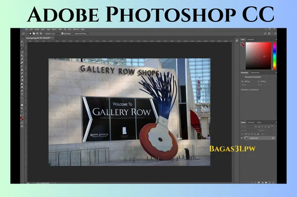The width and height of the screenshot is (297, 197).
Task: Create a new group in Layers panel
Action: tap(266, 183)
